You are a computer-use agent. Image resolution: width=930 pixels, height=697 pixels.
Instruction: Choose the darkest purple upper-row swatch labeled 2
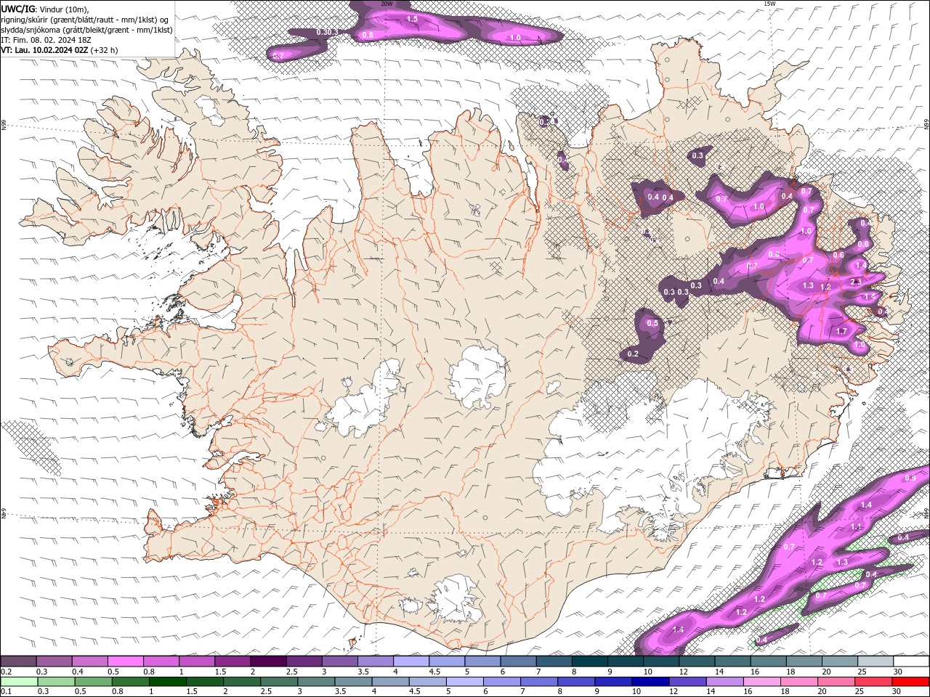click(268, 661)
